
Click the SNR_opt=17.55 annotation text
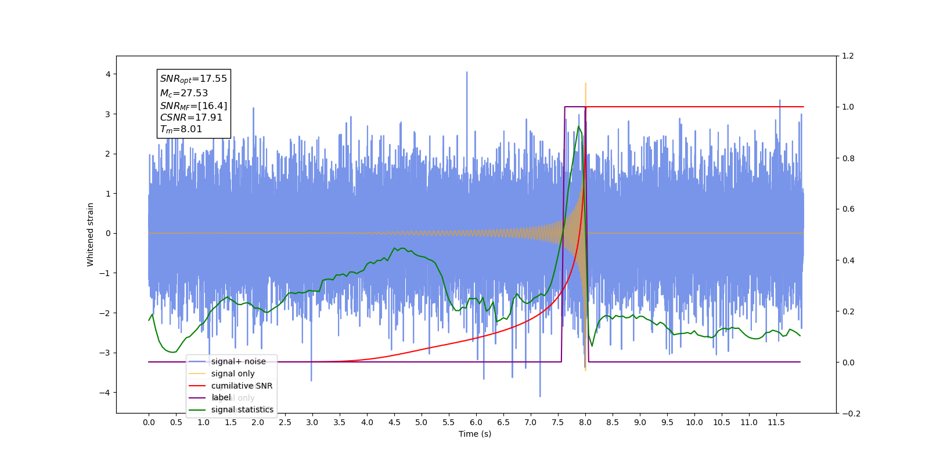[193, 79]
